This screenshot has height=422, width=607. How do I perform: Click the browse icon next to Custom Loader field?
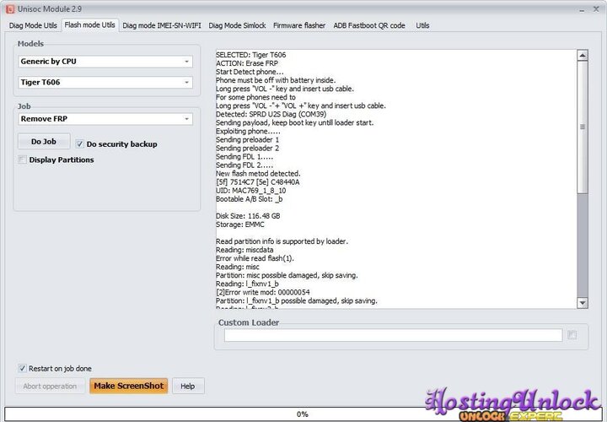click(x=572, y=335)
